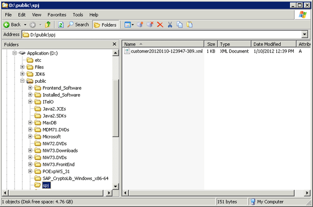
Task: Select Application (D:) in the tree
Action: (x=42, y=53)
